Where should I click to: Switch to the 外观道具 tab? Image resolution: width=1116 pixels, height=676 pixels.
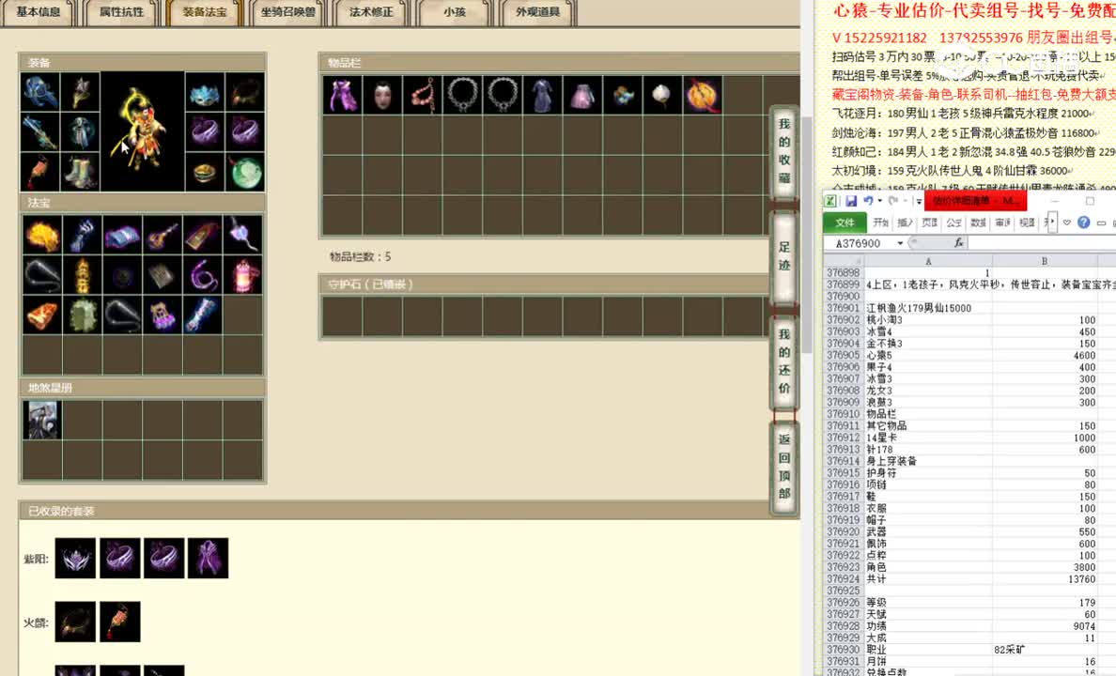pos(536,13)
